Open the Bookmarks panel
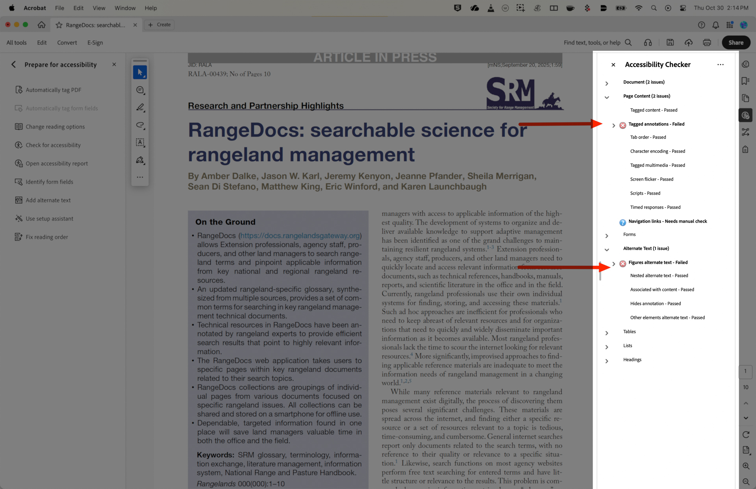The width and height of the screenshot is (756, 489). click(745, 81)
